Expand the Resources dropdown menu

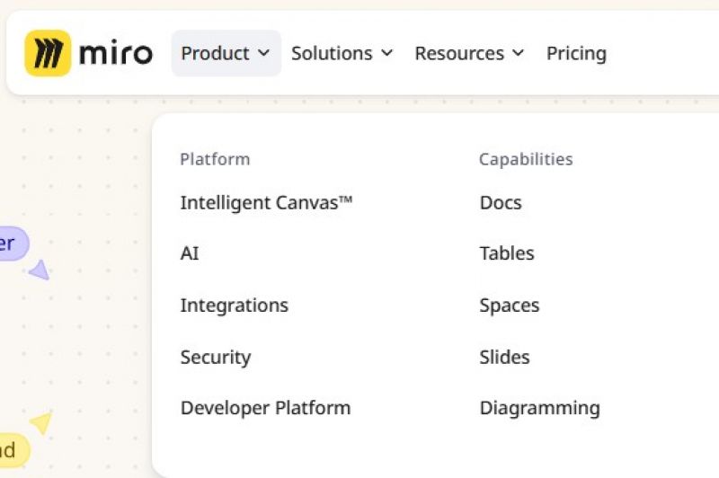469,53
